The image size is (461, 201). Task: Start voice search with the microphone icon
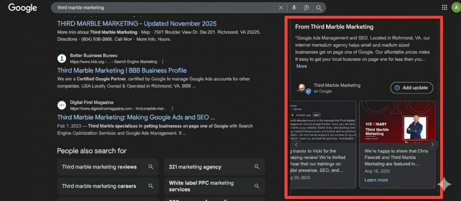click(x=294, y=8)
